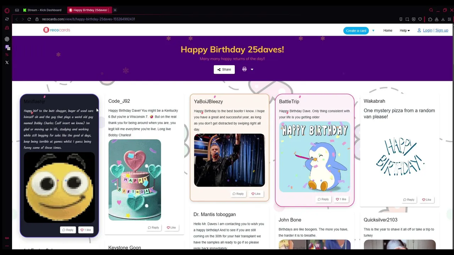
Task: Reply to Miniflashjr's message
Action: coord(68,230)
